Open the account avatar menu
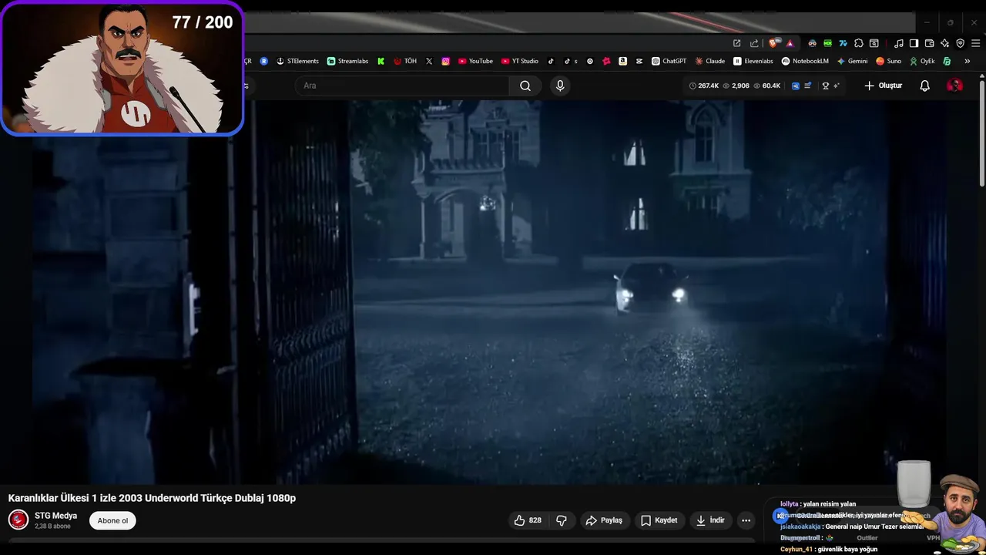Image resolution: width=986 pixels, height=555 pixels. [954, 86]
